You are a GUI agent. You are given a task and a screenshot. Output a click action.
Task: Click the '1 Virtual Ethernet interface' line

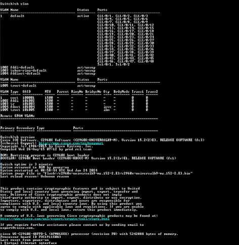pyautogui.click(x=28, y=243)
